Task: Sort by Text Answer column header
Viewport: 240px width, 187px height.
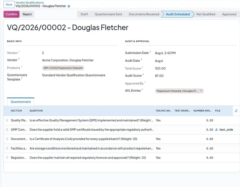Action: (x=182, y=111)
